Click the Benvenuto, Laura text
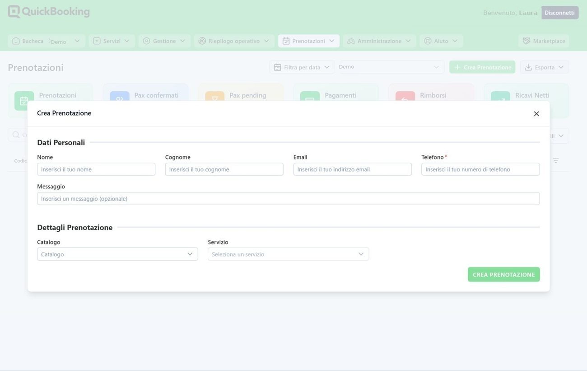Image resolution: width=587 pixels, height=371 pixels. 510,13
